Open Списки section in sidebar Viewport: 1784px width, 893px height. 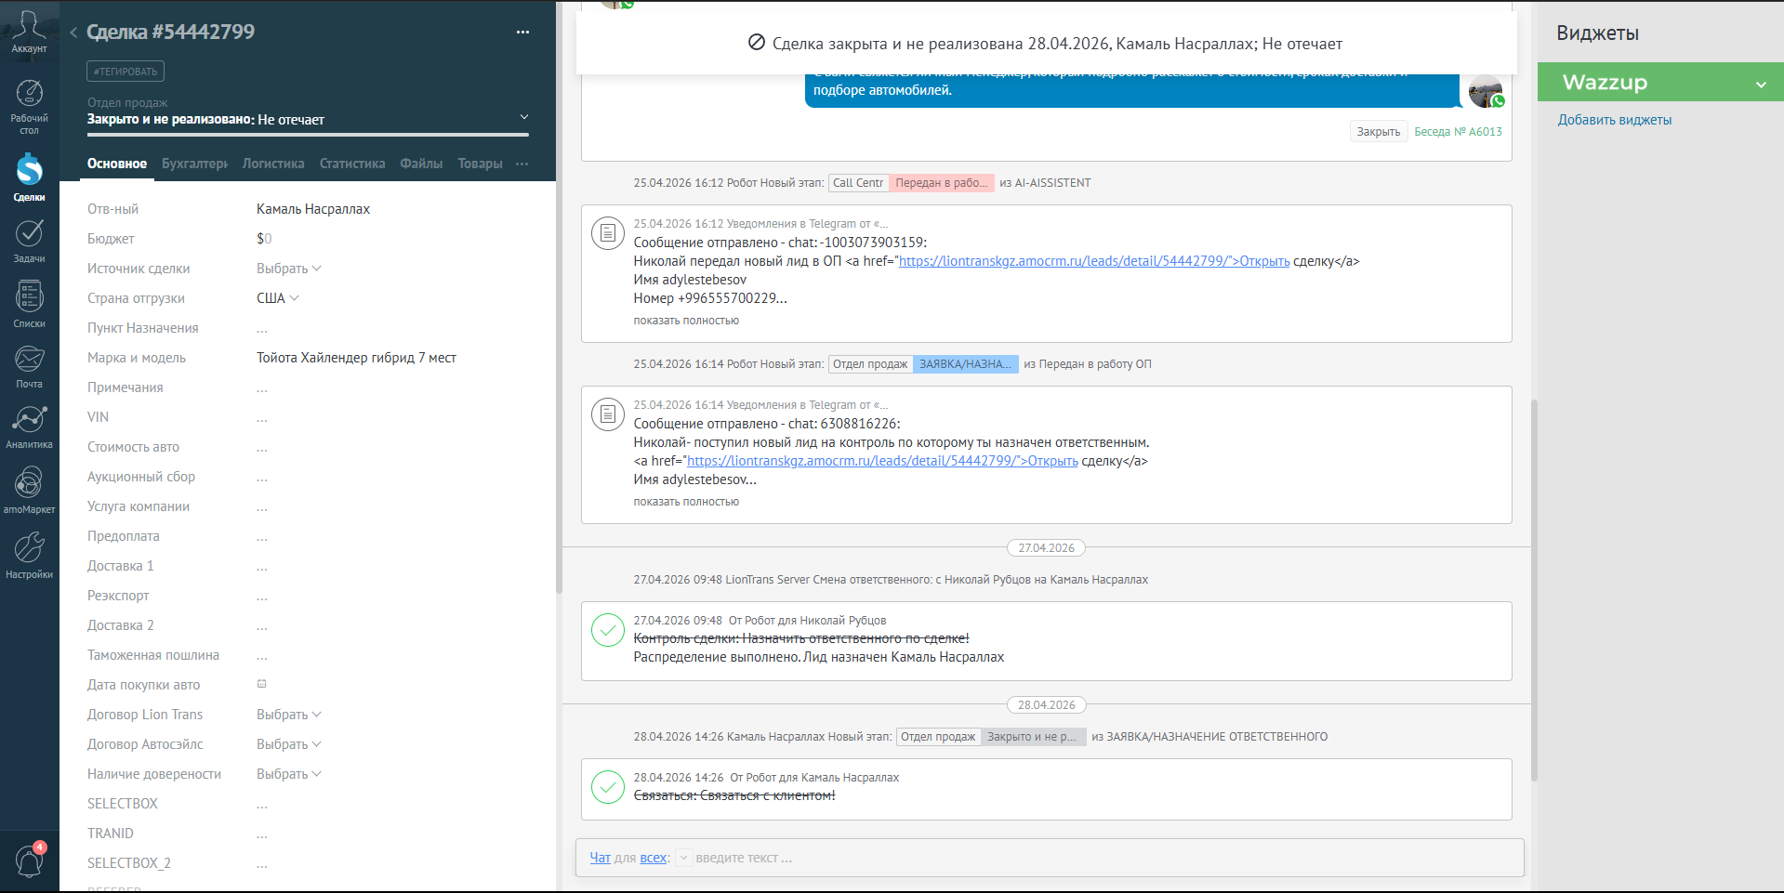point(29,304)
